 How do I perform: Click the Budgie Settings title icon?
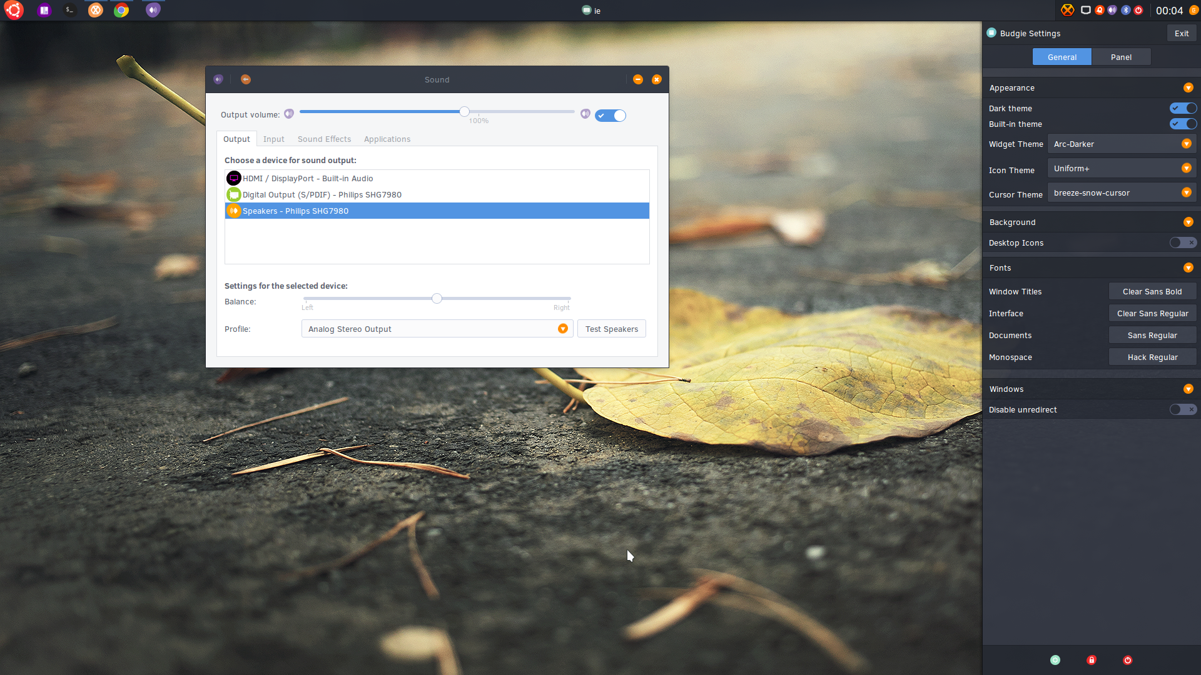tap(991, 33)
